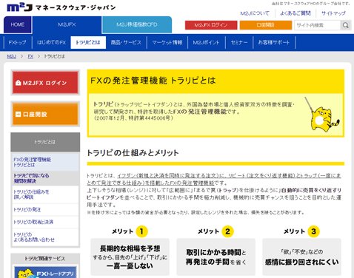Click the メリット 2 yellow number badge
The height and width of the screenshot is (278, 354).
coord(227,231)
